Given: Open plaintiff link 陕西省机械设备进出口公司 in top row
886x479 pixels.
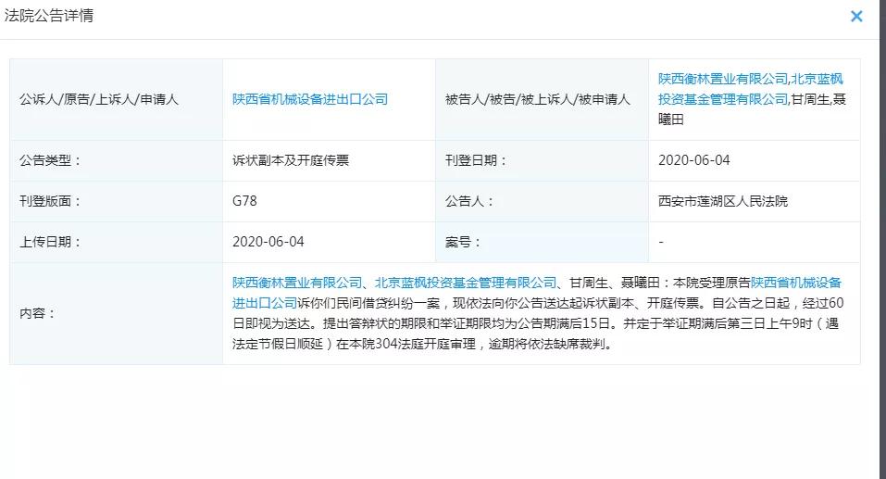Looking at the screenshot, I should click(310, 99).
